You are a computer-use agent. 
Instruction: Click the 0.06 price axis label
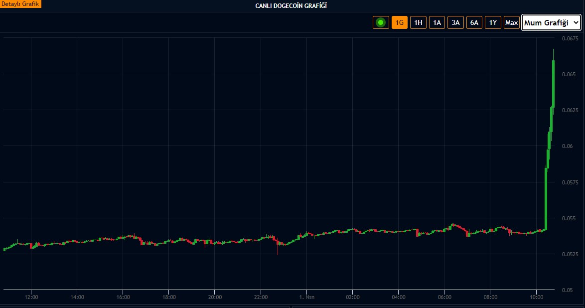pos(567,146)
